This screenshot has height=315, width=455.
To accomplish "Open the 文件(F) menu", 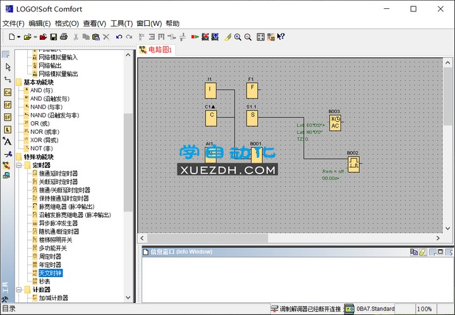I will coord(13,23).
